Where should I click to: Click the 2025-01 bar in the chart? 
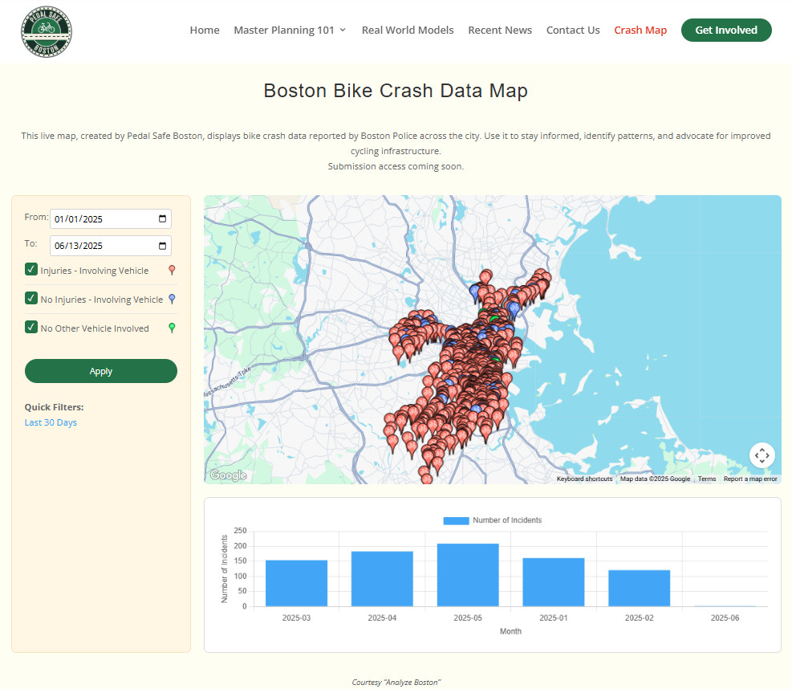click(x=554, y=582)
